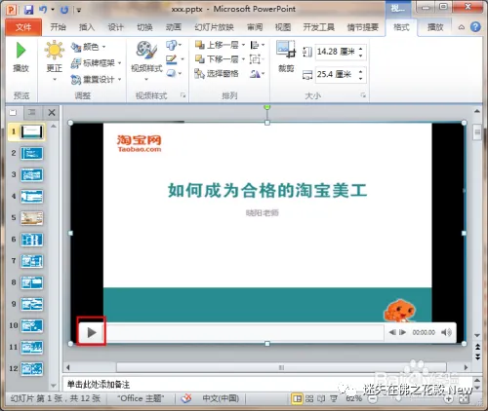Open the Reset Design (重置设计) dropdown
Viewport: 488px width, 411px height.
click(96, 79)
